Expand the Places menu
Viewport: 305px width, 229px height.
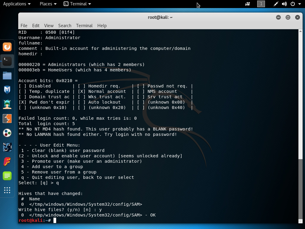pyautogui.click(x=48, y=4)
